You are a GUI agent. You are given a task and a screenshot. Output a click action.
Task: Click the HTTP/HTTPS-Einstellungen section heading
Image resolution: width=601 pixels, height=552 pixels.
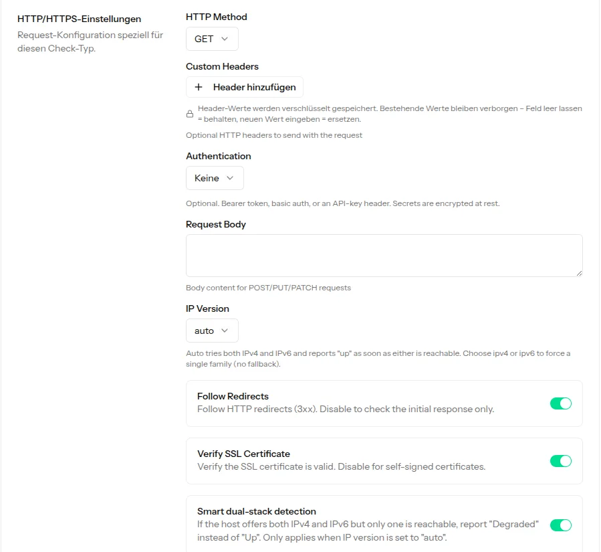(80, 19)
